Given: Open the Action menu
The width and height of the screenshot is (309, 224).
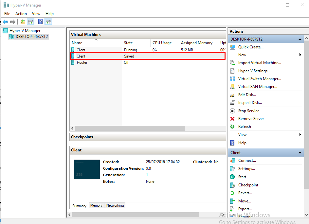Looking at the screenshot, I should click(21, 14).
